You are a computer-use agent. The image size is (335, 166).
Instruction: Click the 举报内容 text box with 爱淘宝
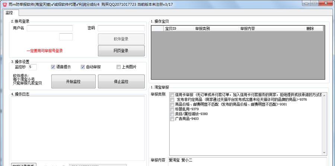pyautogui.click(x=247, y=162)
